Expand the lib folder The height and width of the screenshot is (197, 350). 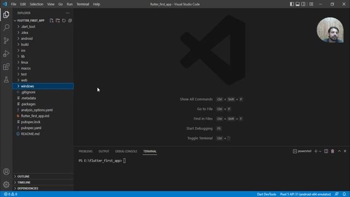click(x=43, y=56)
